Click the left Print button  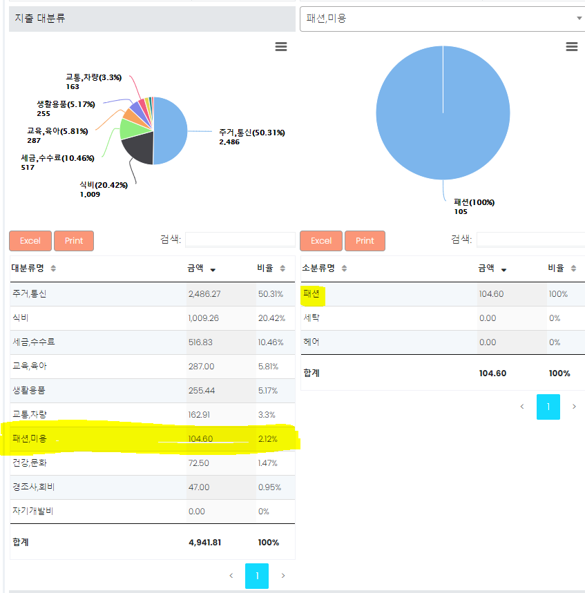pos(74,241)
